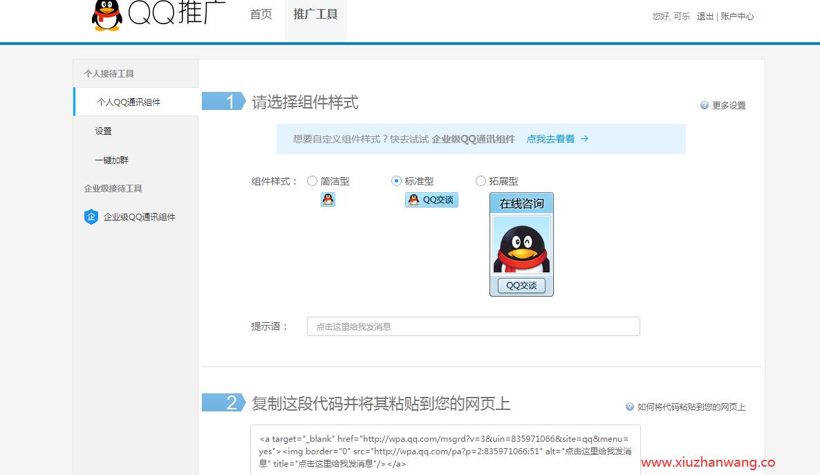
Task: Click the small penguin preview icon under 简洁型
Action: pos(328,199)
